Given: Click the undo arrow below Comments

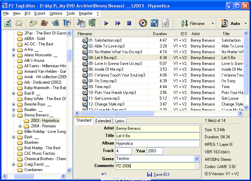Looking at the screenshot, I should (104, 174).
